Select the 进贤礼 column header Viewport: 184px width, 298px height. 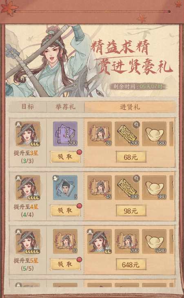pos(130,107)
